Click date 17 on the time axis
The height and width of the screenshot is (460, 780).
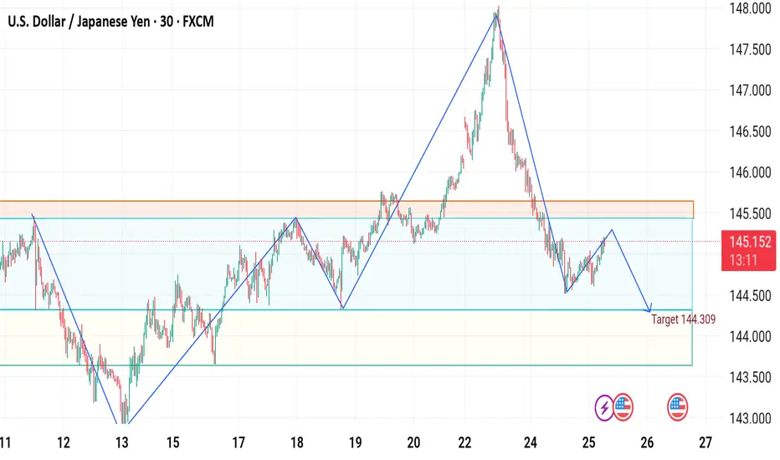[x=239, y=442]
